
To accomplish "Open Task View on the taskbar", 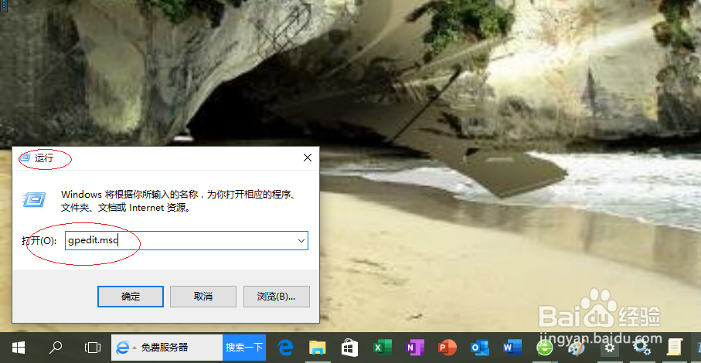I will point(93,348).
